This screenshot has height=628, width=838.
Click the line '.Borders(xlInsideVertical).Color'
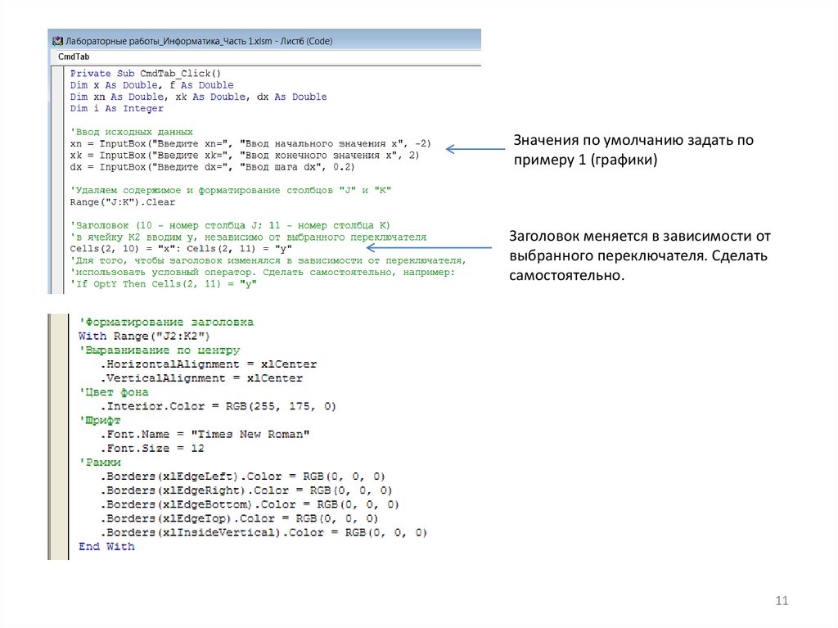tap(264, 532)
